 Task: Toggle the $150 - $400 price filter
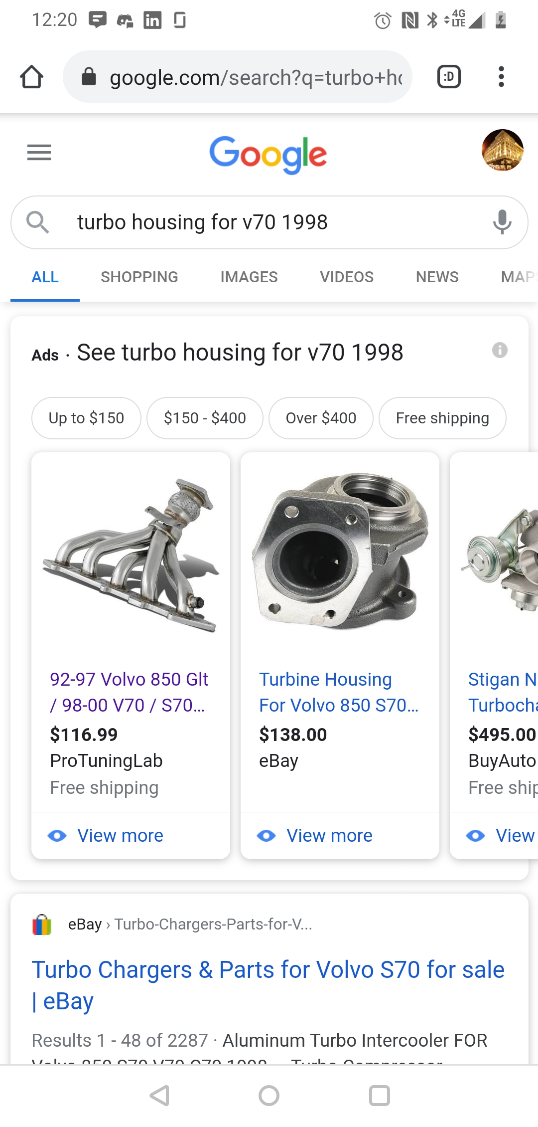205,418
